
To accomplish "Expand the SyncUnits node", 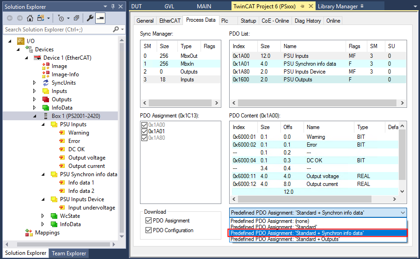I will pyautogui.click(x=34, y=83).
